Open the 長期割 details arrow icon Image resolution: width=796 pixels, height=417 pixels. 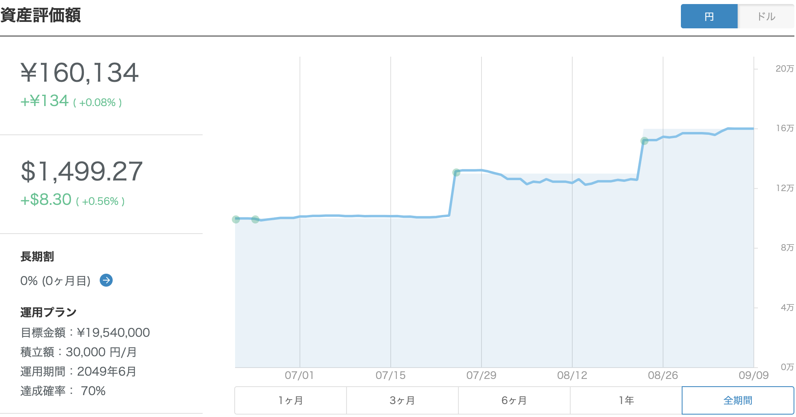coord(106,280)
